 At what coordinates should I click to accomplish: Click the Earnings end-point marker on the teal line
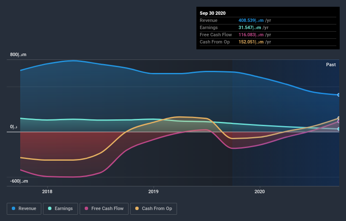pos(339,129)
